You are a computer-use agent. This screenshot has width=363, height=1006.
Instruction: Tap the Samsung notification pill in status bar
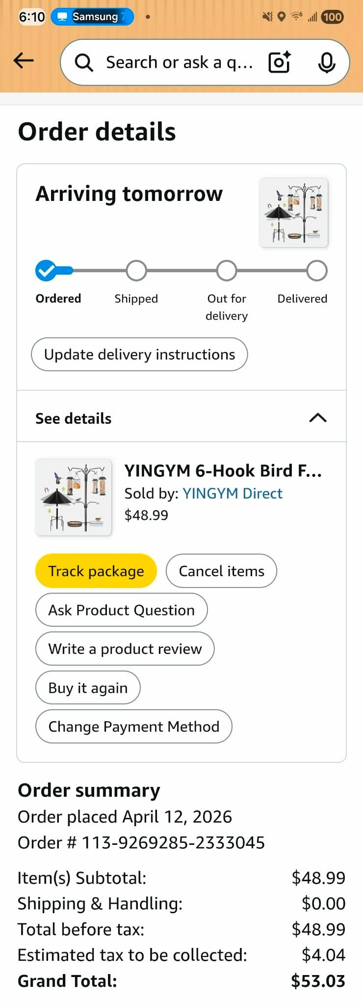point(92,17)
